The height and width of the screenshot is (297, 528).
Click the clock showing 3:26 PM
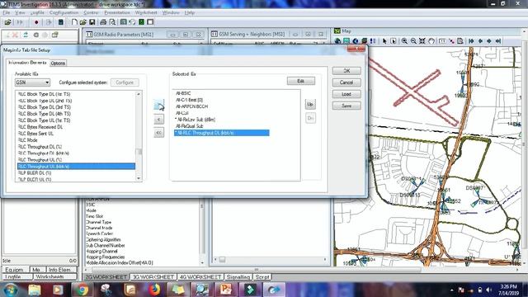(x=509, y=286)
